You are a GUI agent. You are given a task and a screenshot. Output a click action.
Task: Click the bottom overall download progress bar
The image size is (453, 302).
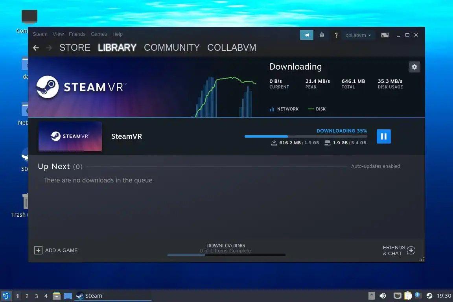click(x=226, y=255)
